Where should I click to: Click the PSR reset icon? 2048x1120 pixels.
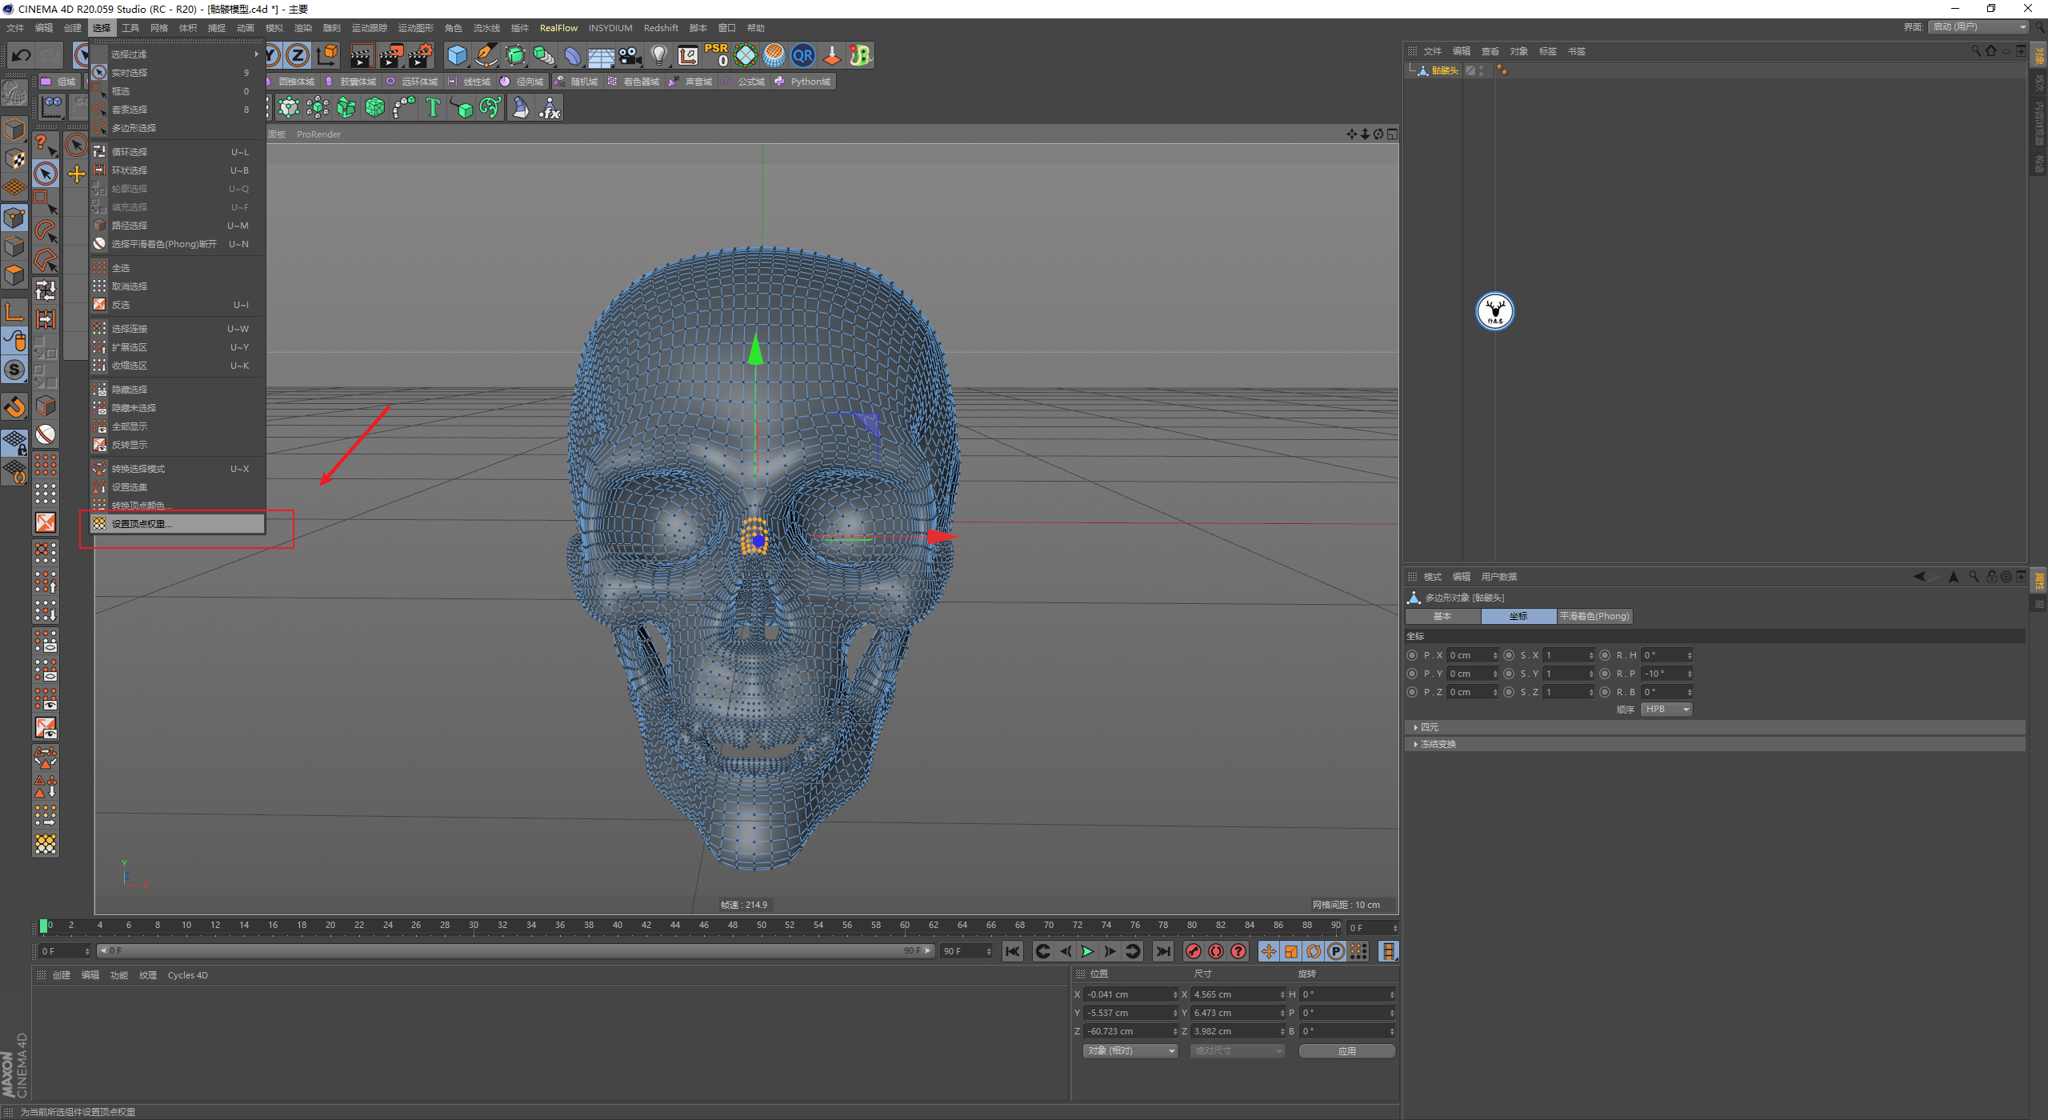717,55
